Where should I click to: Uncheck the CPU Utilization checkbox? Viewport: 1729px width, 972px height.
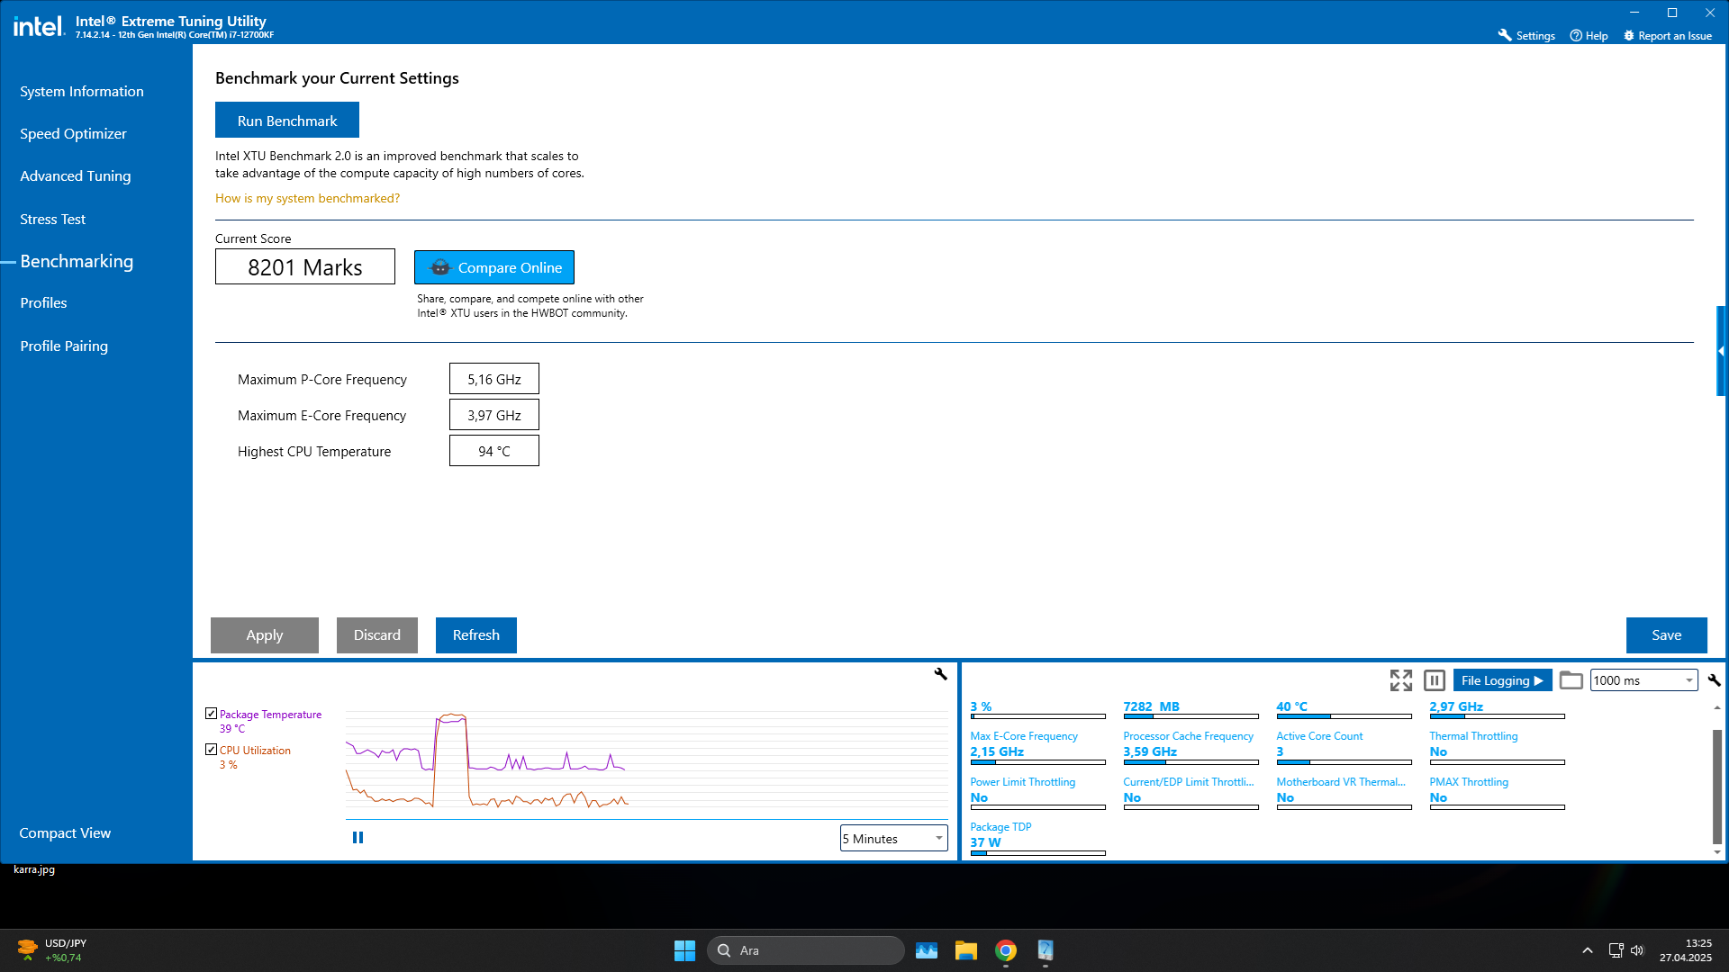click(211, 750)
